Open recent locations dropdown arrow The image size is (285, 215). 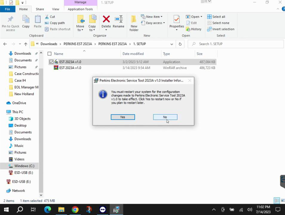coord(20,44)
